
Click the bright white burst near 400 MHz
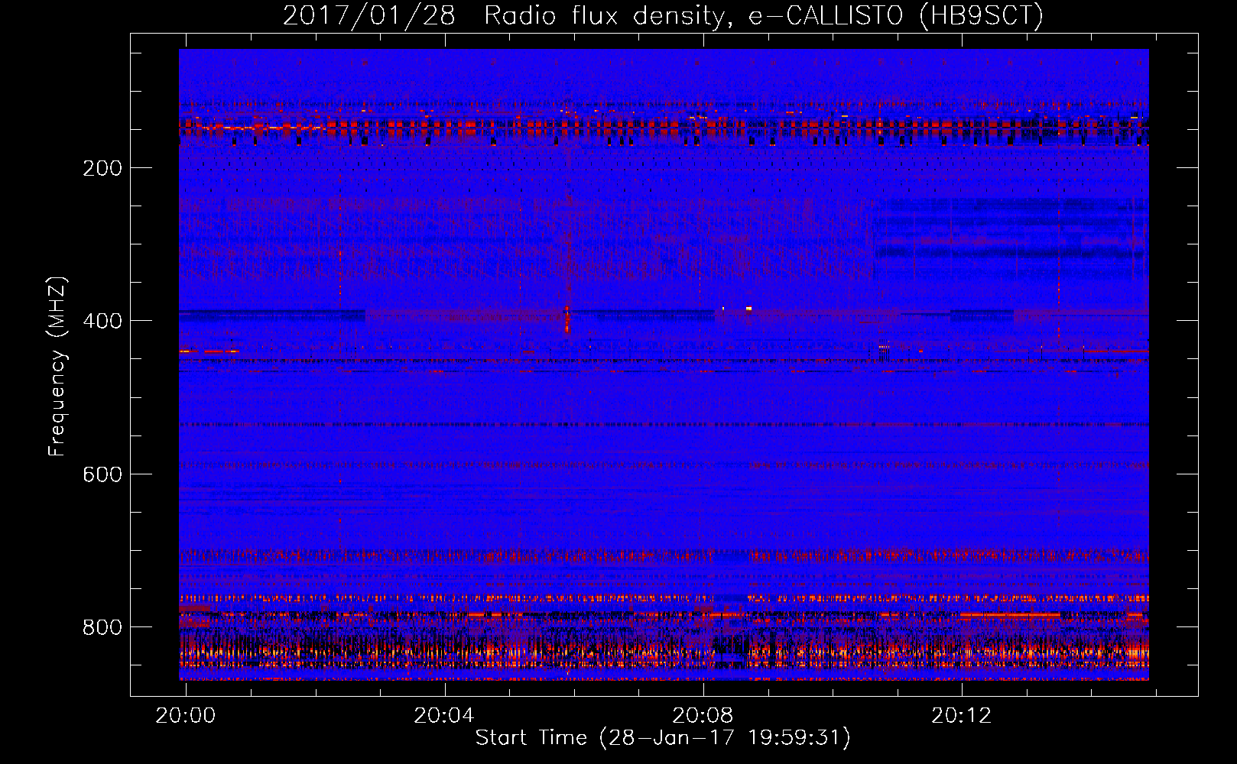pos(749,309)
